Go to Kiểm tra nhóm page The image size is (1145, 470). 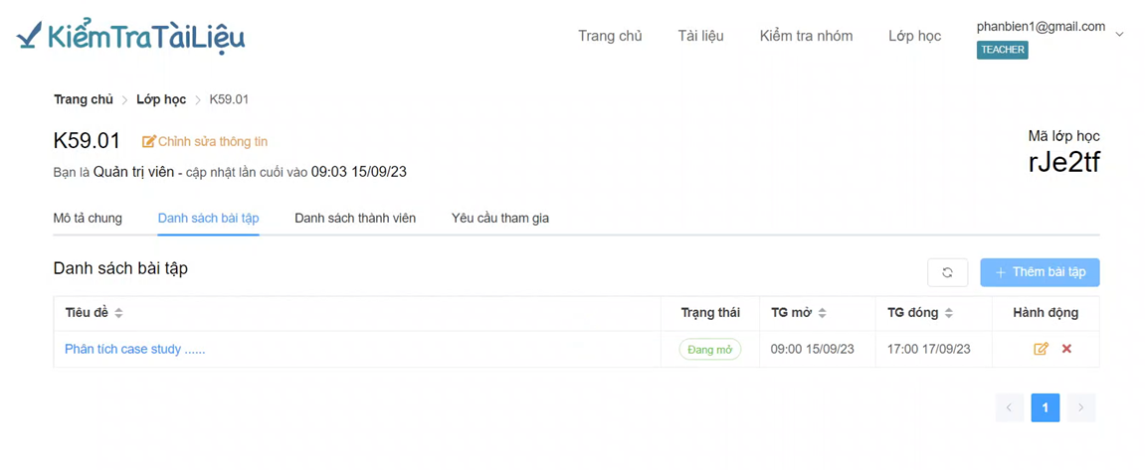806,36
